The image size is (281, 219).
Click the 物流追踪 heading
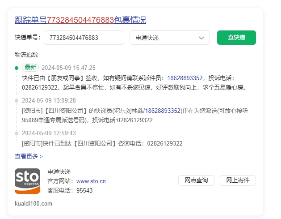(x=26, y=55)
